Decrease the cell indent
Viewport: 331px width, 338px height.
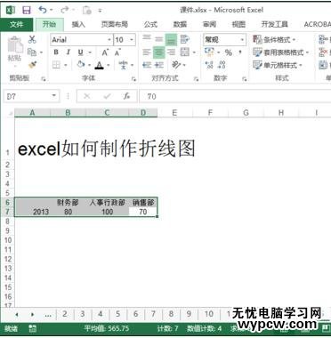coord(147,65)
